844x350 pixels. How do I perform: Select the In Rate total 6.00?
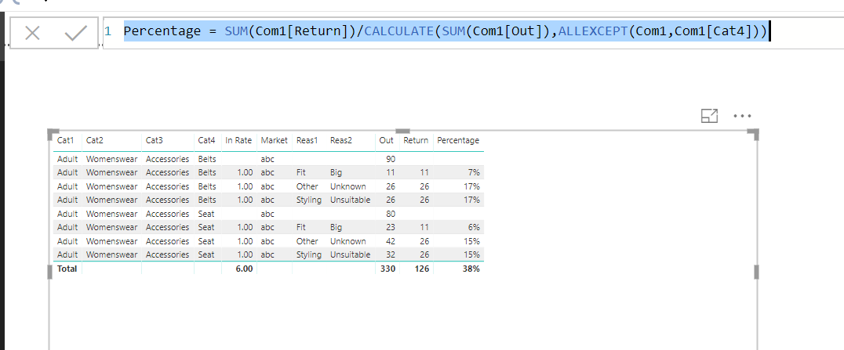[244, 269]
